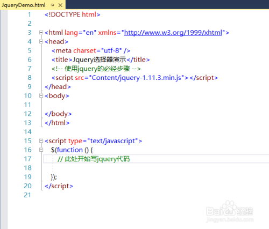
Task: Collapse the html element on line 3
Action: (41, 33)
